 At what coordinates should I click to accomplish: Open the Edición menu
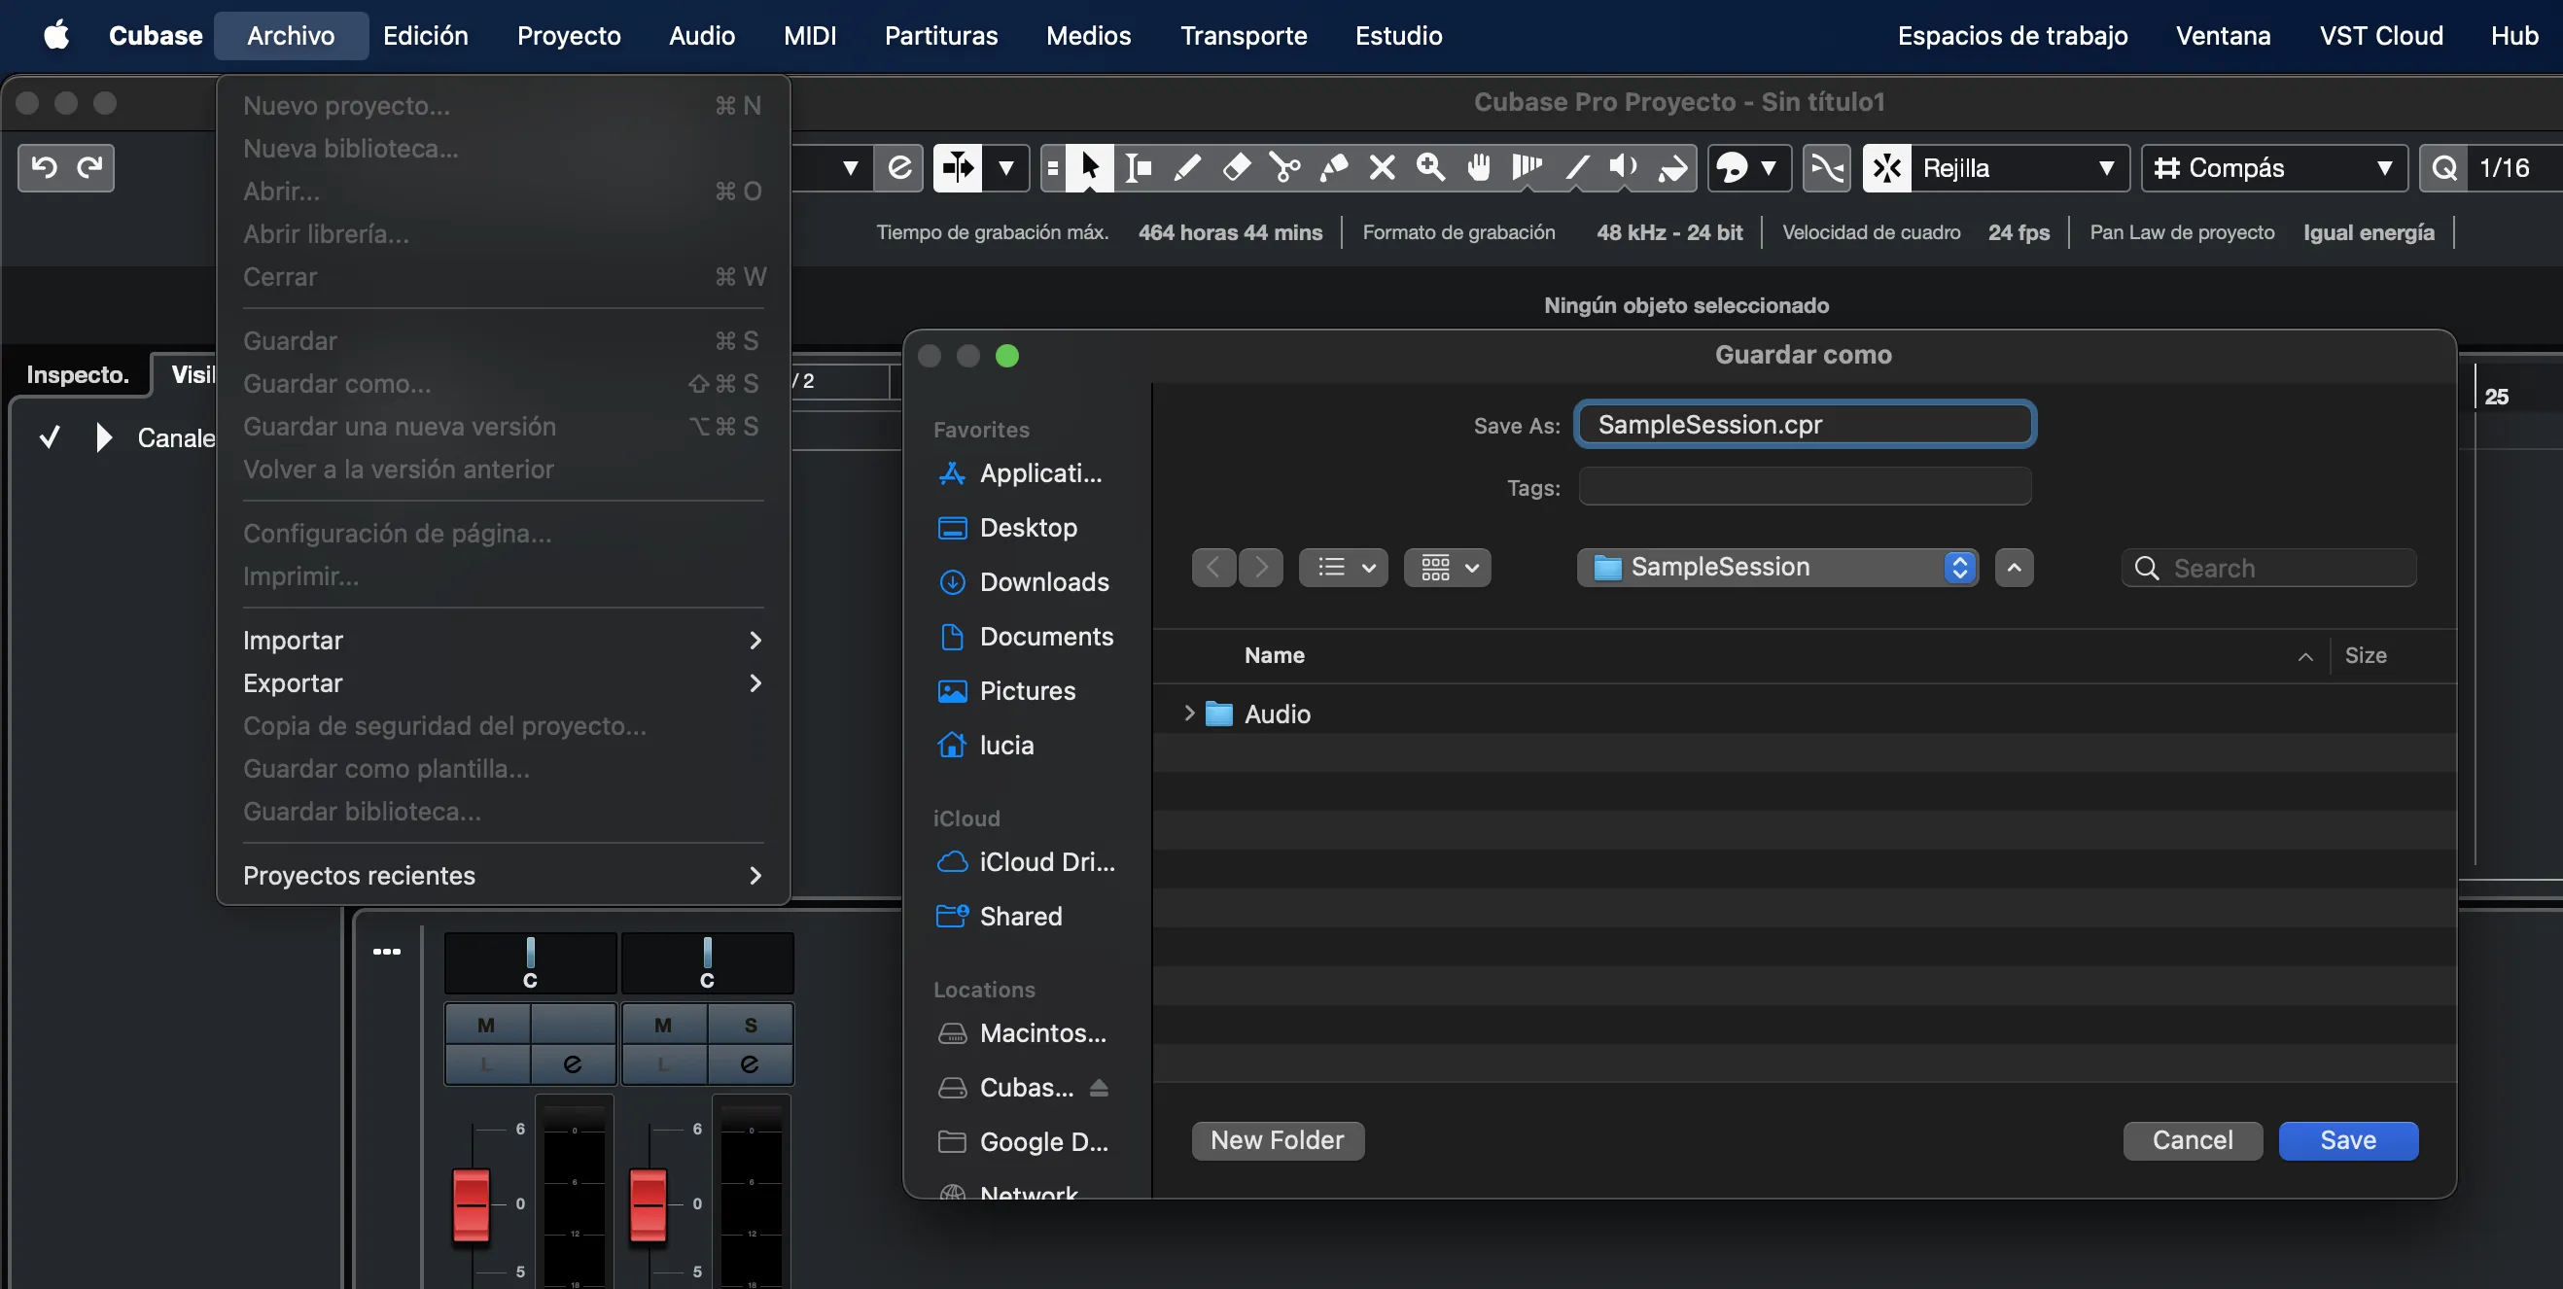[x=426, y=36]
